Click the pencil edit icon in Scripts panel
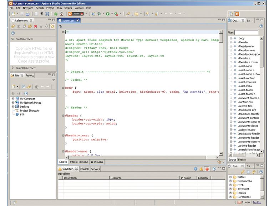 242,172
